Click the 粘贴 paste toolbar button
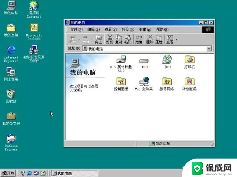This screenshot has height=177, width=237. tap(128, 39)
